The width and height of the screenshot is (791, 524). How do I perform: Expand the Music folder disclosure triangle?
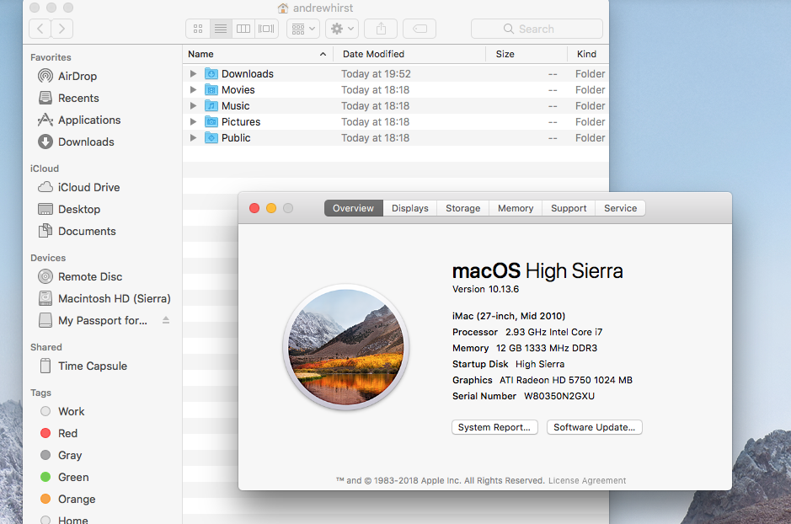pos(193,106)
